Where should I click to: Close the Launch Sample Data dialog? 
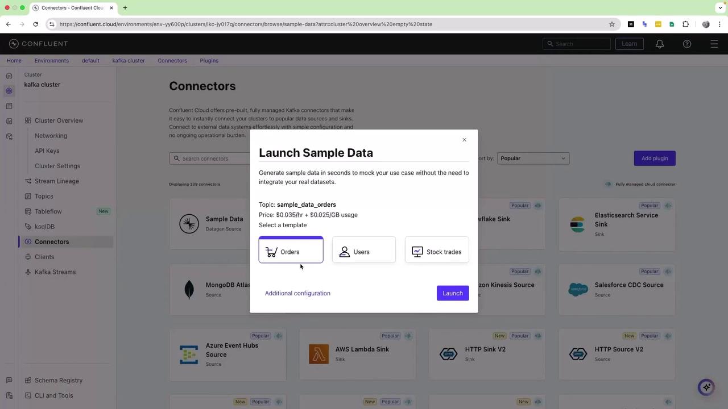[464, 140]
